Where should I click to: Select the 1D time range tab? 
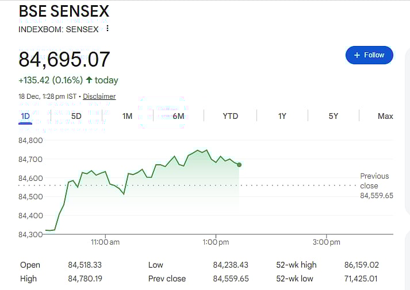point(25,116)
